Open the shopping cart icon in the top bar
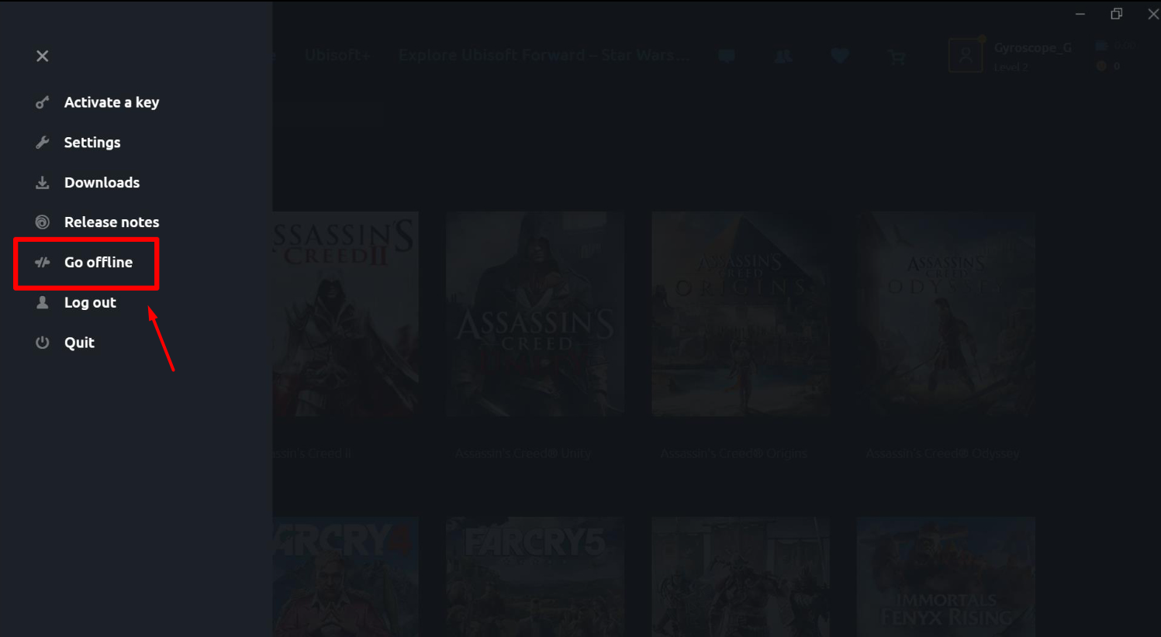Image resolution: width=1161 pixels, height=637 pixels. point(897,57)
